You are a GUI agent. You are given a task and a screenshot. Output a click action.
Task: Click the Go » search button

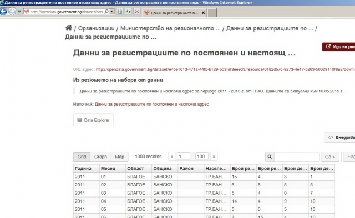(x=330, y=157)
